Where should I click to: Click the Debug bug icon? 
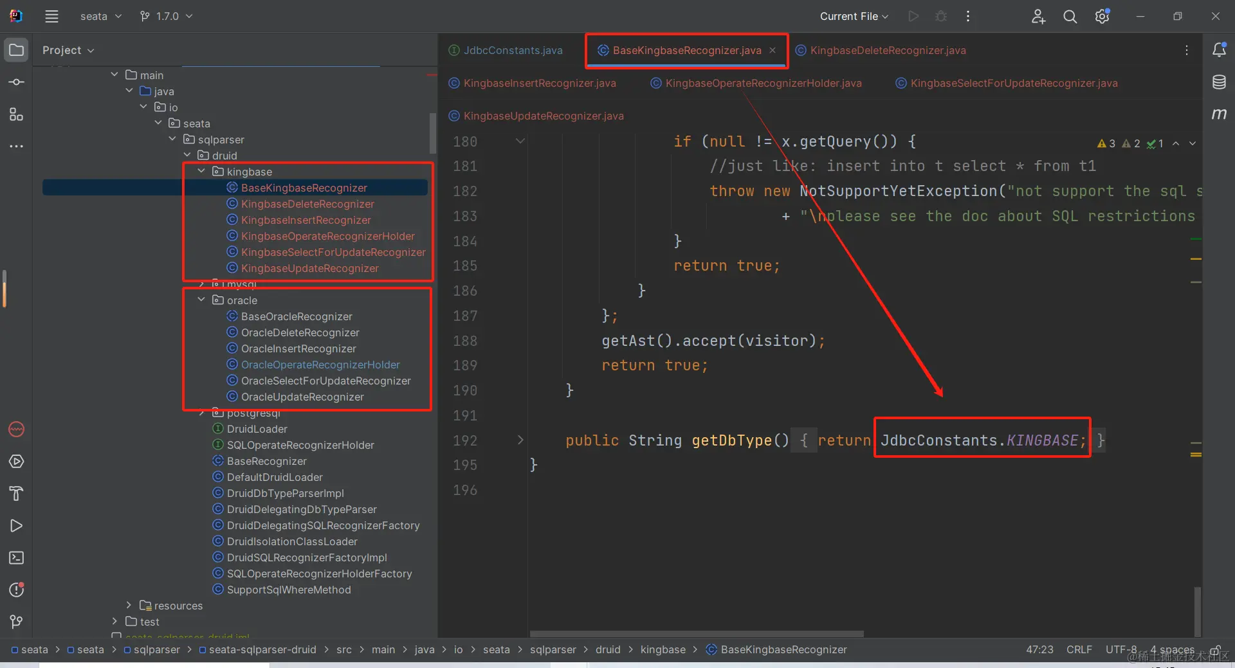[x=941, y=16]
